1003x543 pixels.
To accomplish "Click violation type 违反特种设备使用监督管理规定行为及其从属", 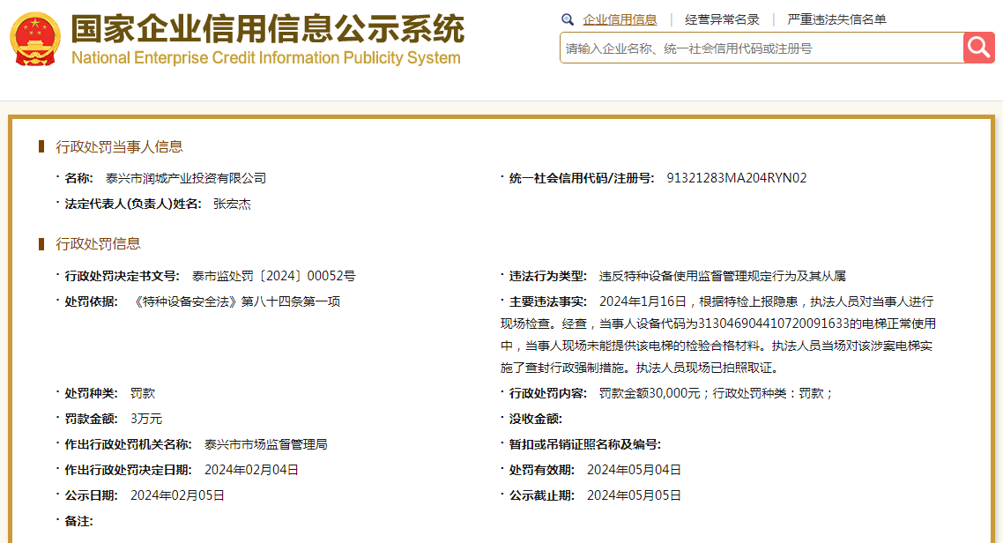I will pyautogui.click(x=723, y=276).
